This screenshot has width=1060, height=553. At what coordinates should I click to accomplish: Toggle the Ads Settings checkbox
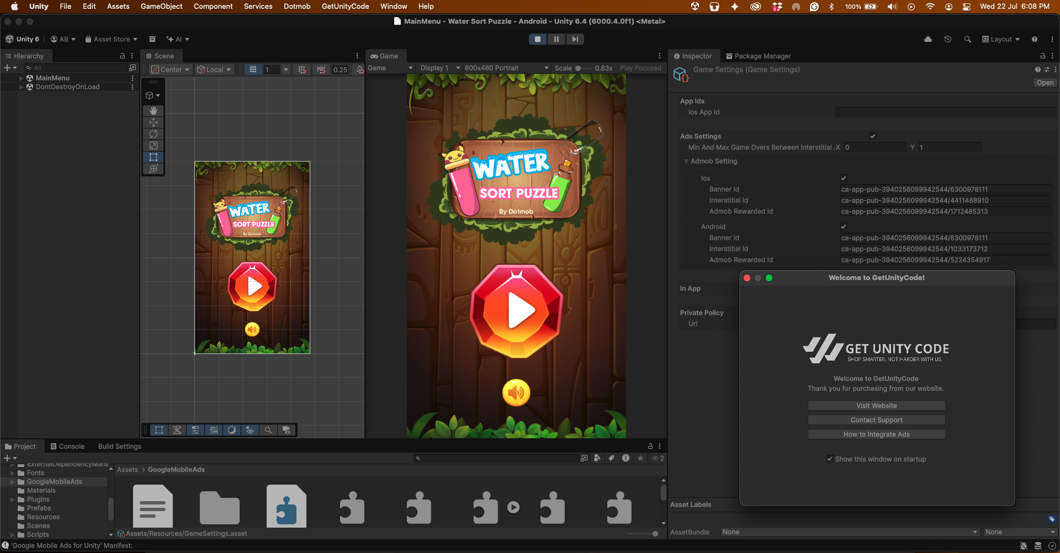click(x=873, y=136)
